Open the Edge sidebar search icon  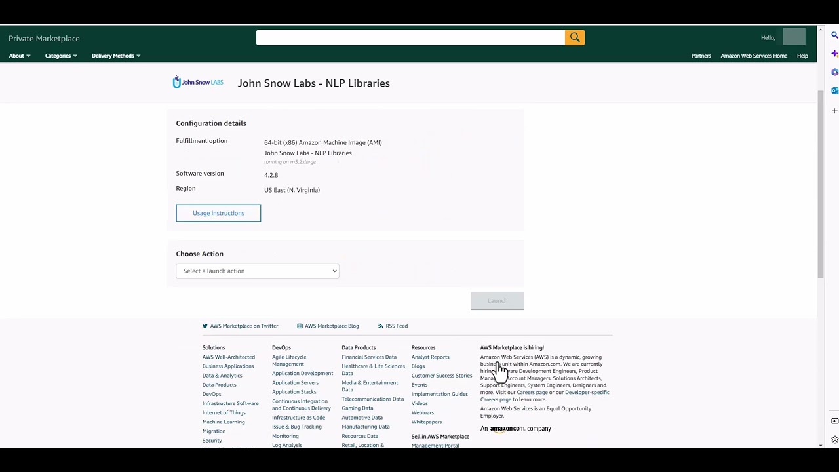pos(834,35)
